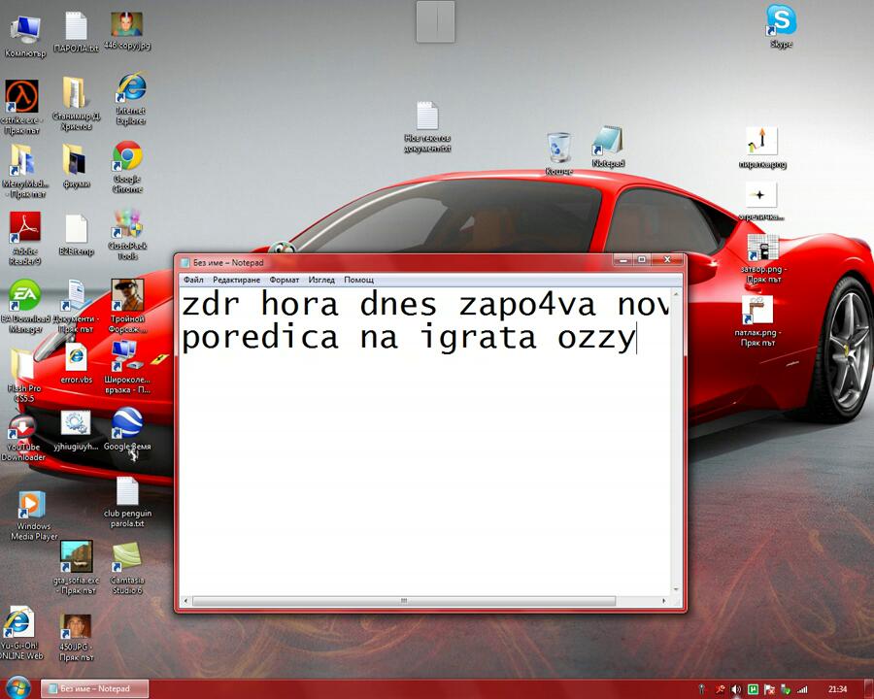874x699 pixels.
Task: Open the Google Chrome desktop icon
Action: [x=127, y=157]
